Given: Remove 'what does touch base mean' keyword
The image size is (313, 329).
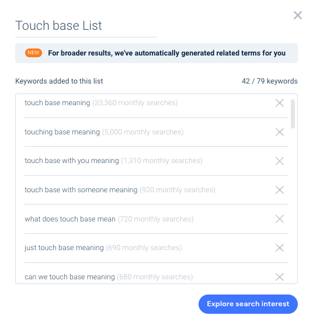Looking at the screenshot, I should [280, 219].
